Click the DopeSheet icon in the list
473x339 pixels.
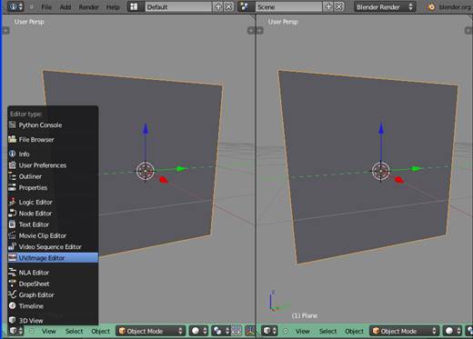pos(12,284)
